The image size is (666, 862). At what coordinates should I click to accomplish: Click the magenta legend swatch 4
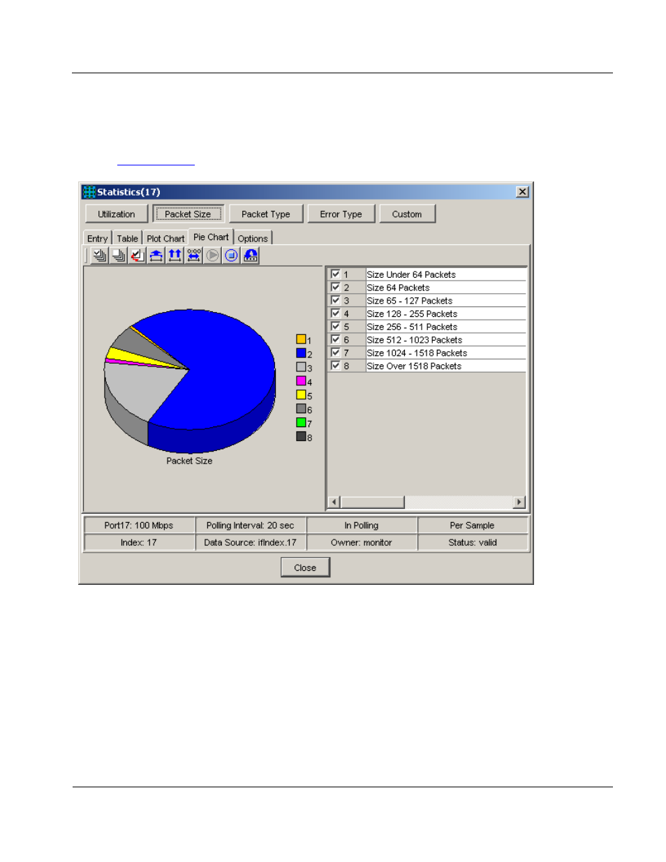click(301, 381)
